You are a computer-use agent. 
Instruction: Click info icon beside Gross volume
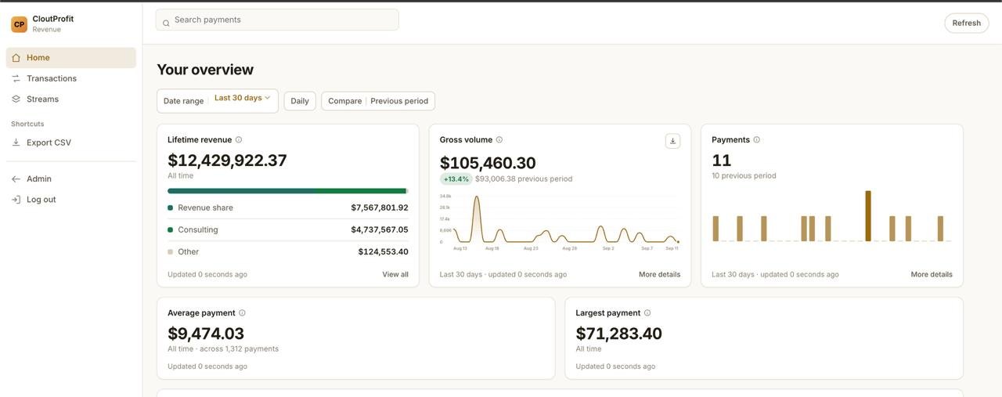pos(499,140)
